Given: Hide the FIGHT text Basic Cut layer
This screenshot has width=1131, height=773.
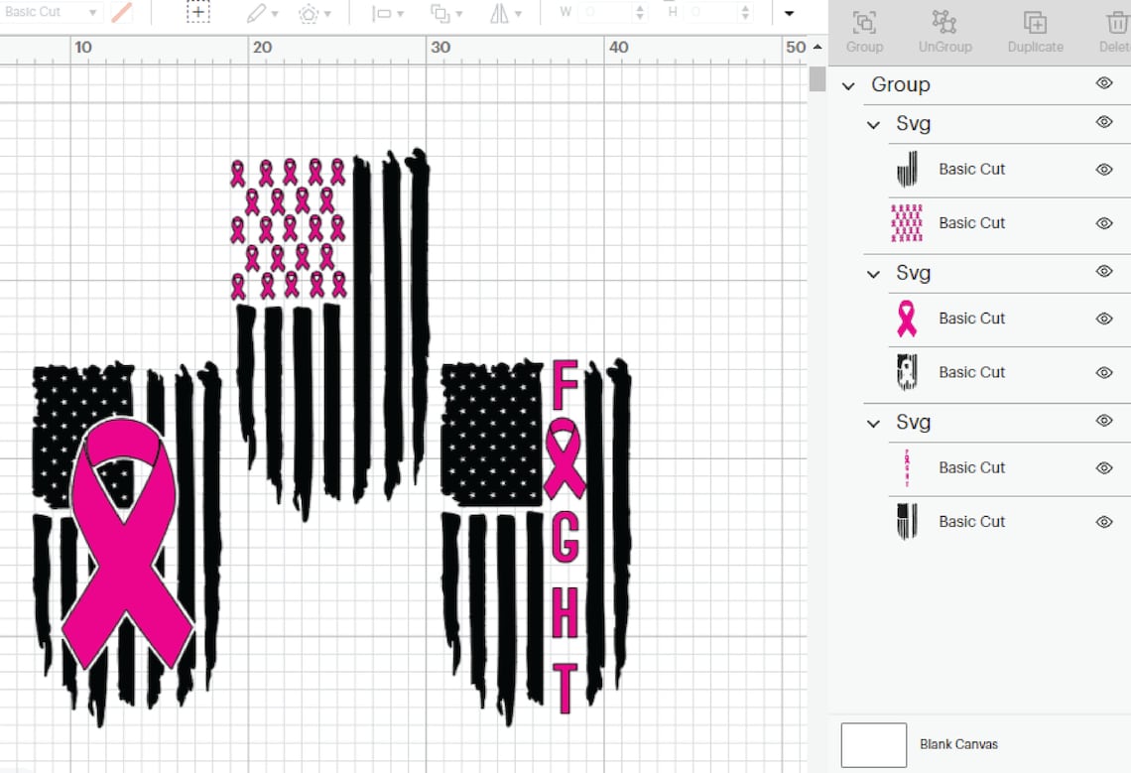Looking at the screenshot, I should pos(1103,467).
